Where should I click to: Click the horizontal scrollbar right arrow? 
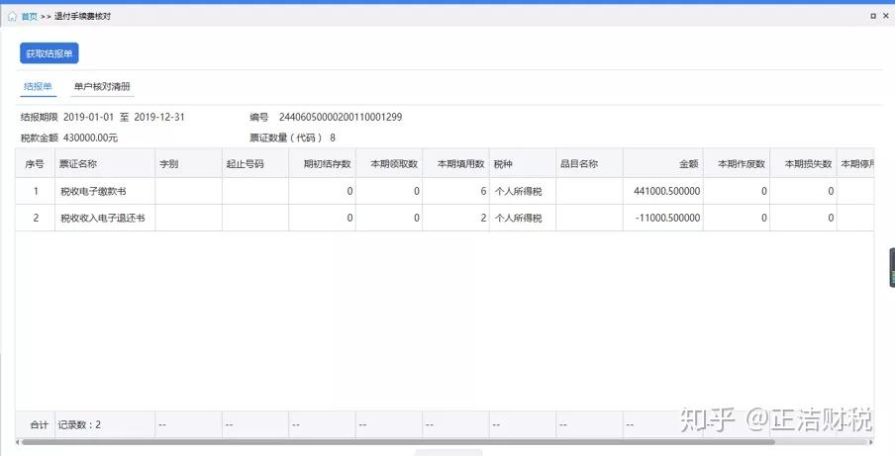(869, 442)
